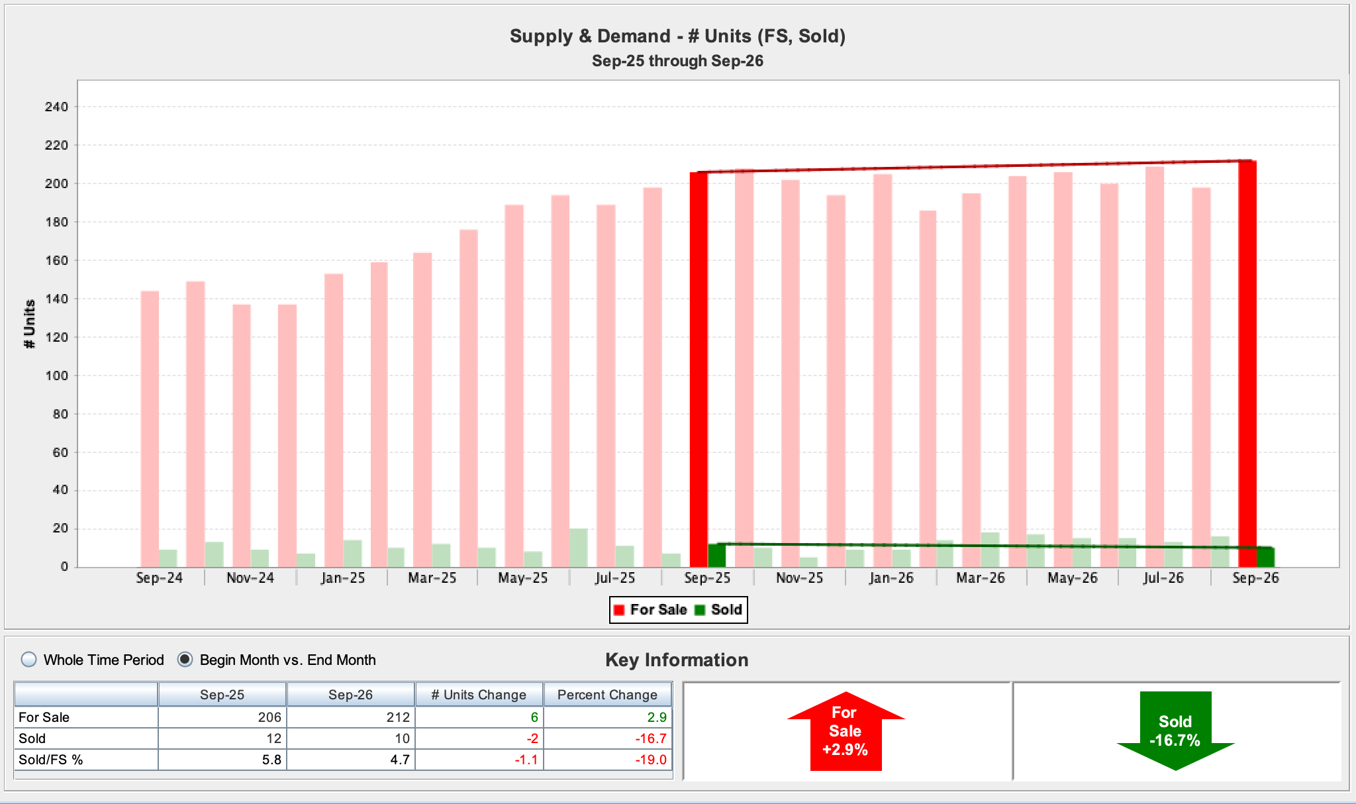1356x804 pixels.
Task: Click the red For Sale +2.9% up arrow
Action: coord(846,731)
